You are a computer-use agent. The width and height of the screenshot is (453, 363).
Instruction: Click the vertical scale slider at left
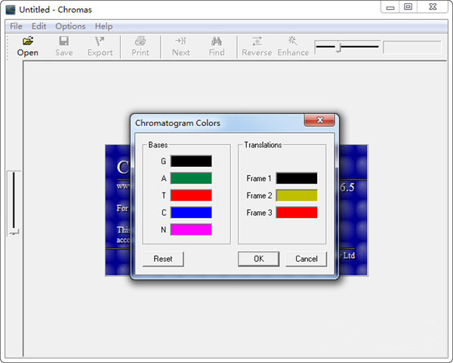(14, 203)
